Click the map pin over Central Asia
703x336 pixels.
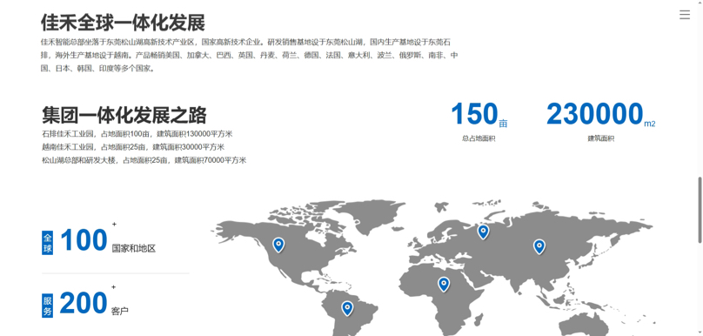pyautogui.click(x=539, y=246)
